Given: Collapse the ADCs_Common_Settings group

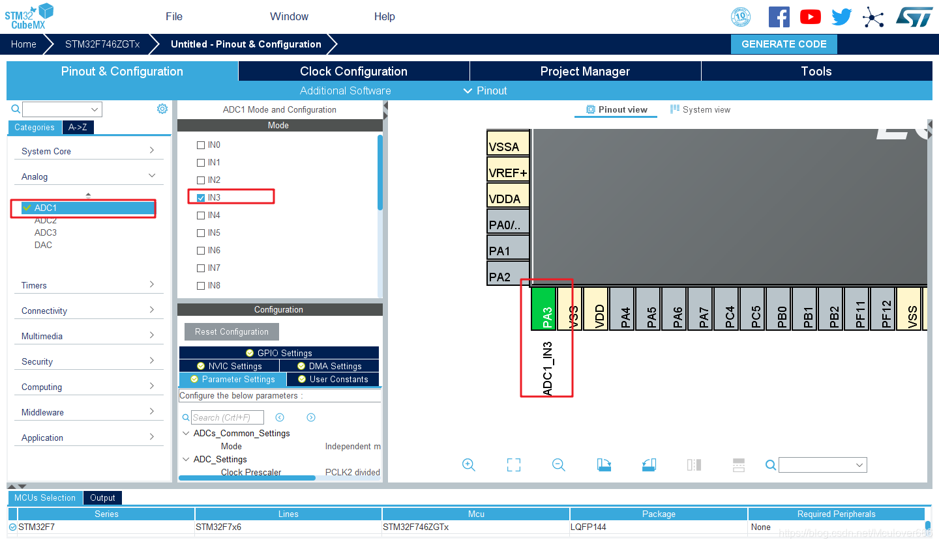Looking at the screenshot, I should point(185,433).
